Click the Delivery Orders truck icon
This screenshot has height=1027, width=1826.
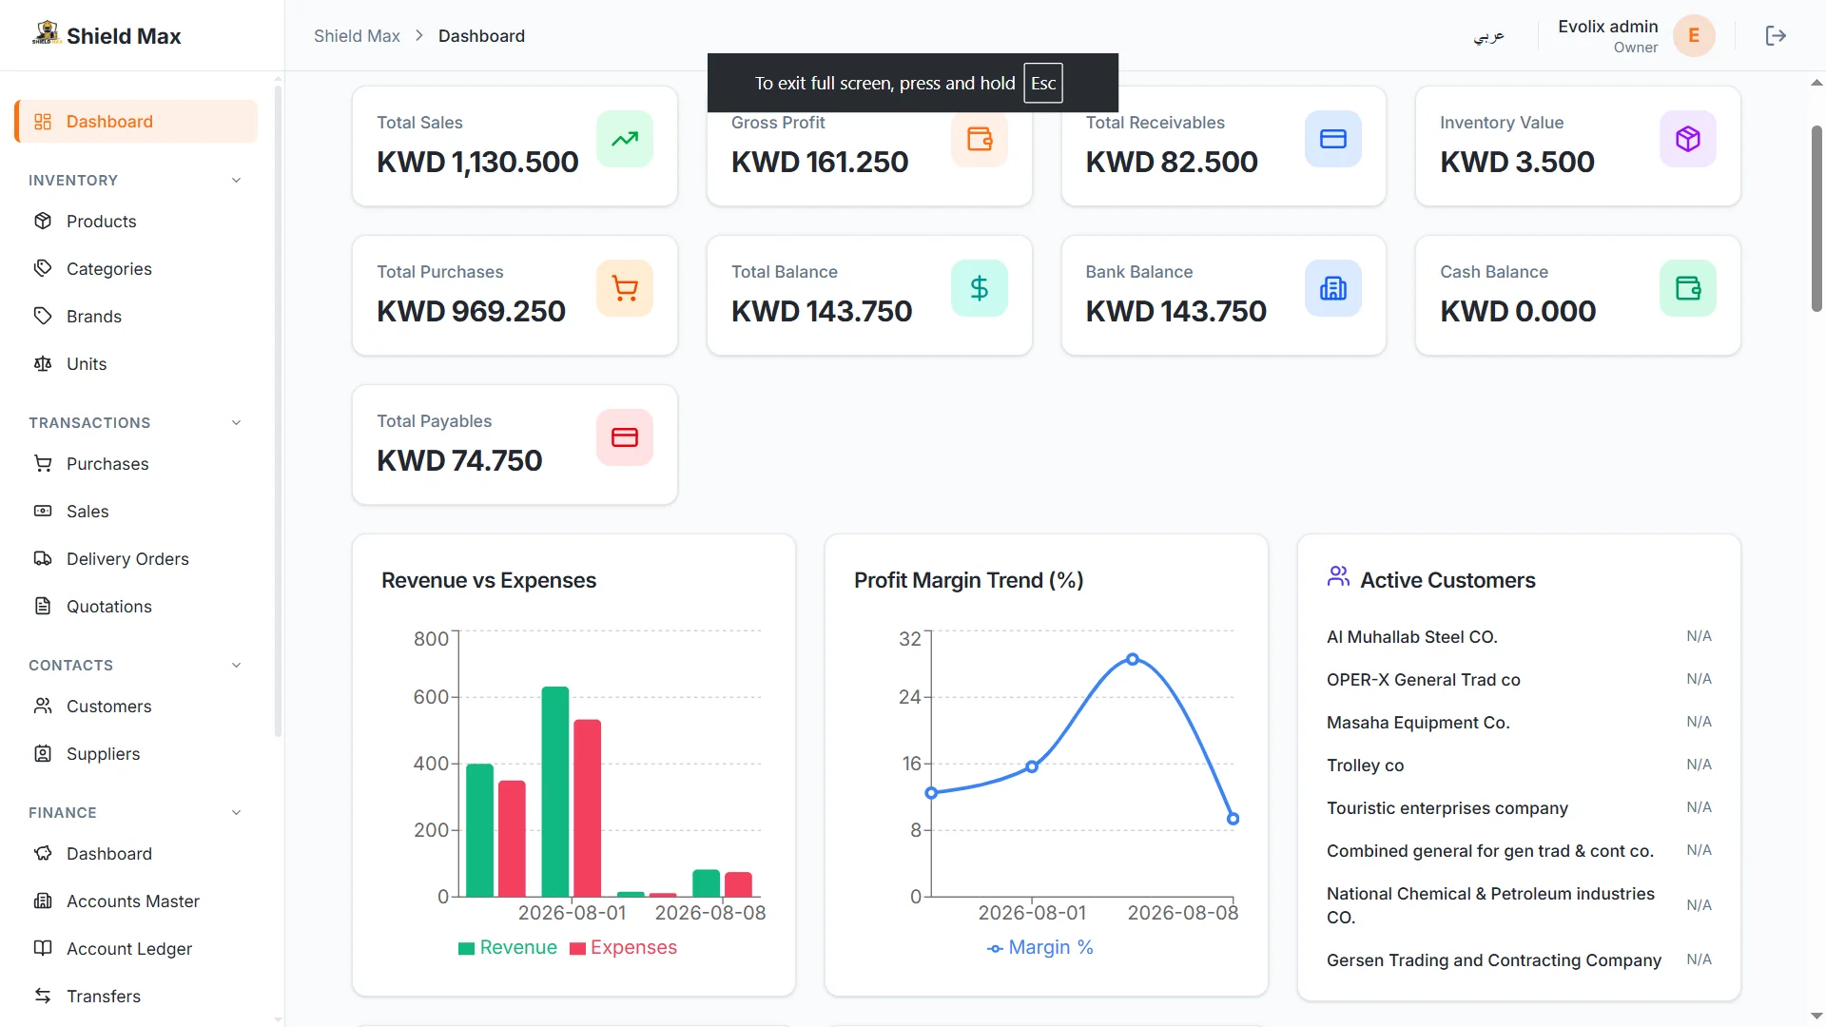point(43,558)
